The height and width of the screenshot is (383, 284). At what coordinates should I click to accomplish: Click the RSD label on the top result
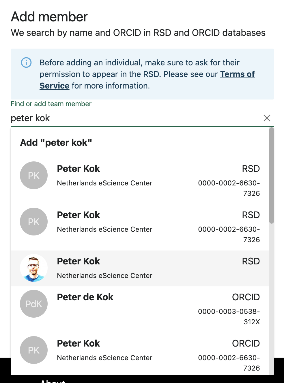pyautogui.click(x=251, y=168)
